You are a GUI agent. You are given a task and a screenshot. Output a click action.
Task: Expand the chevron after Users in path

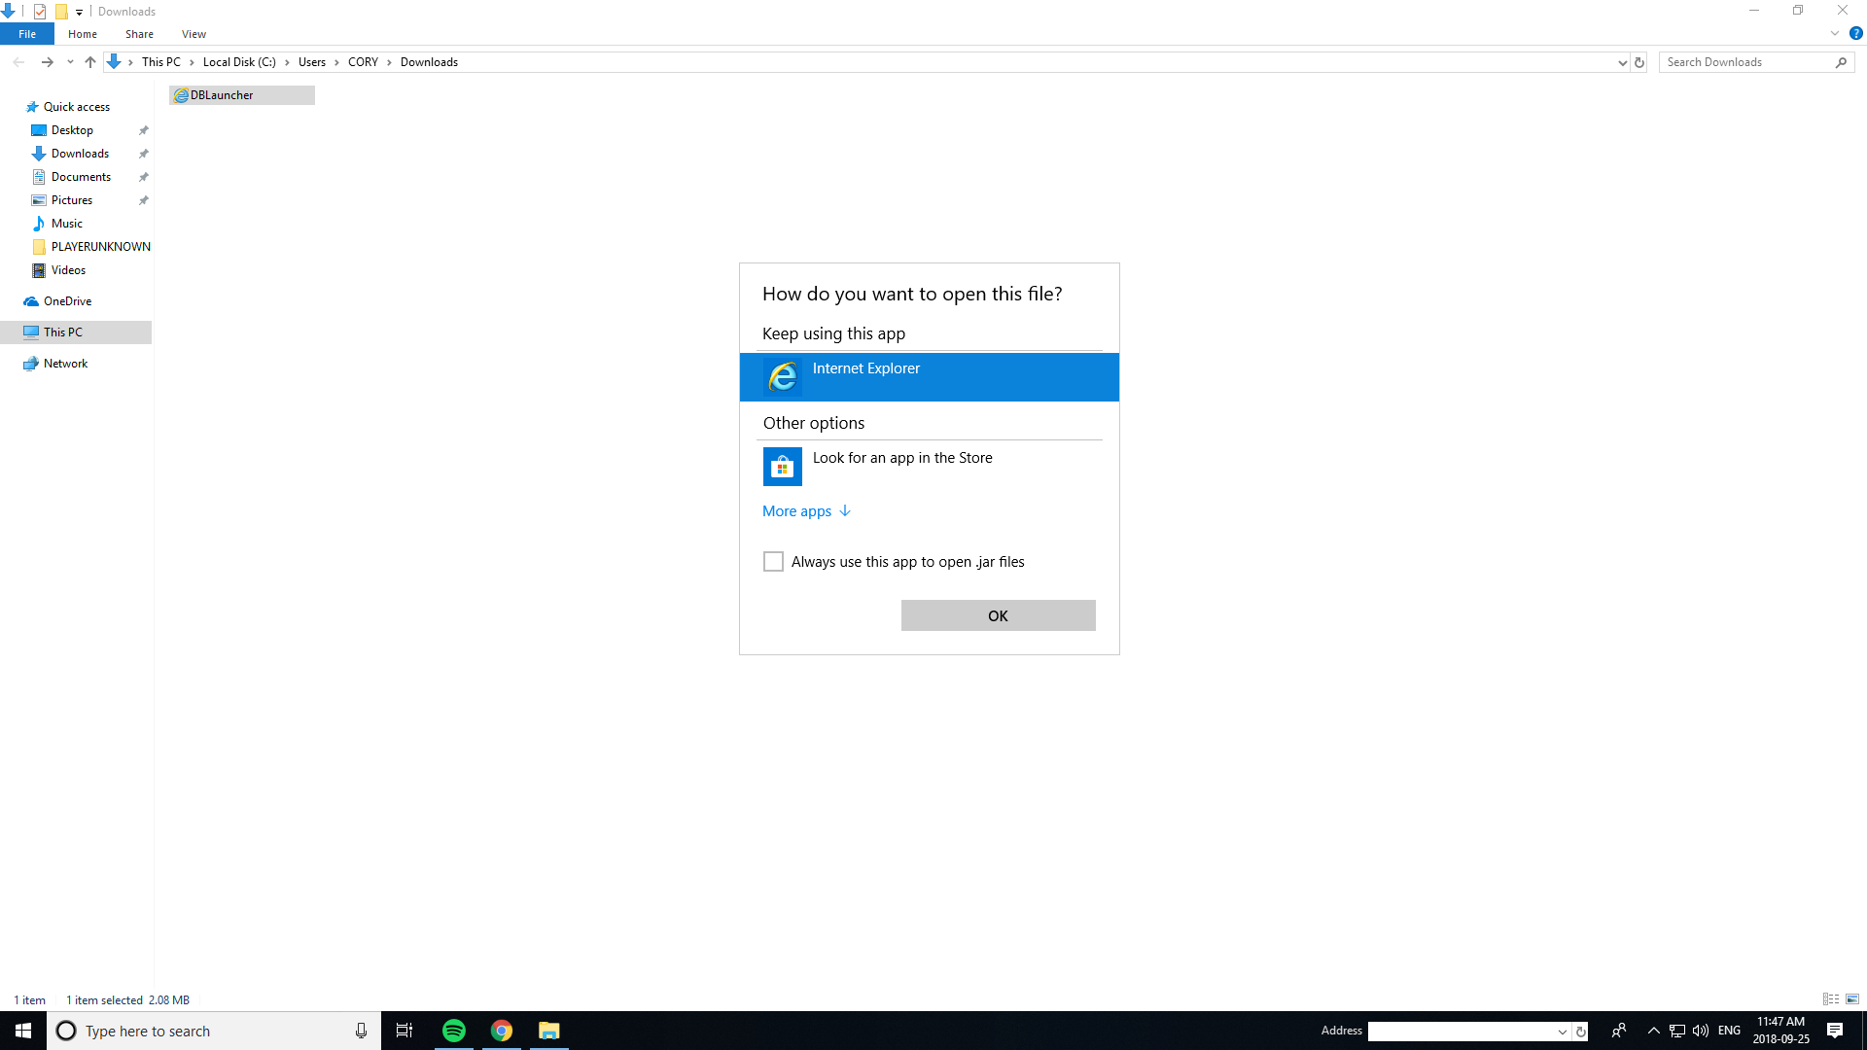337,62
